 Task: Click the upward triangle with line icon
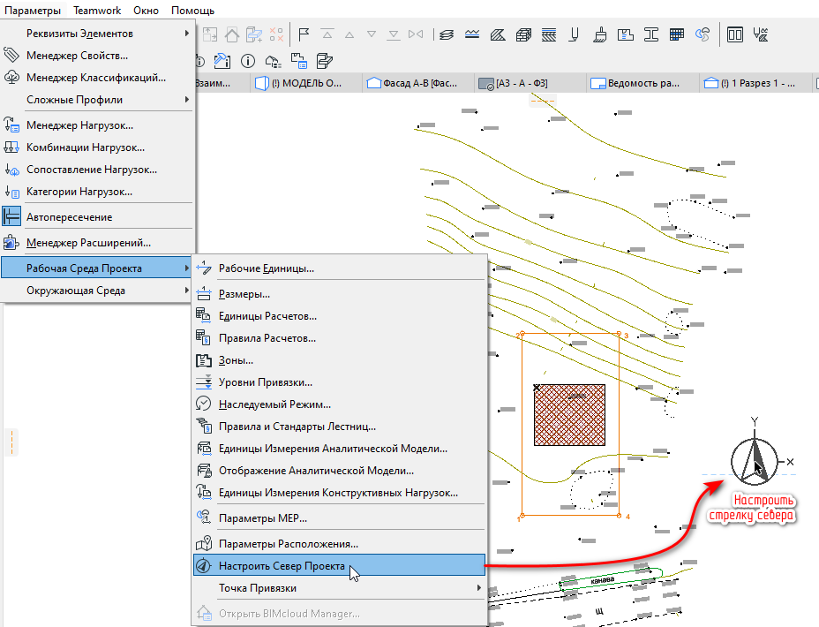pos(327,35)
